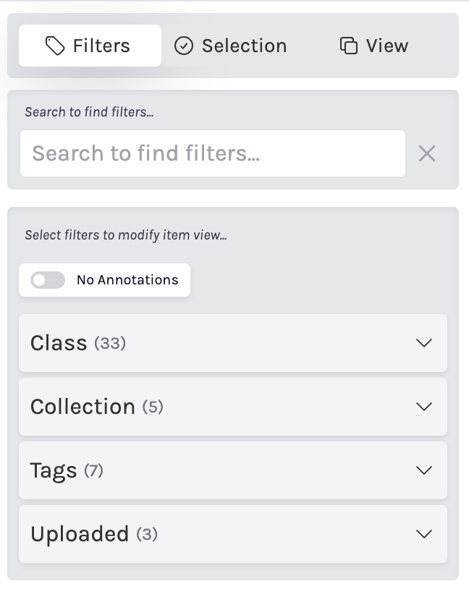
Task: Open the View tab
Action: (373, 45)
